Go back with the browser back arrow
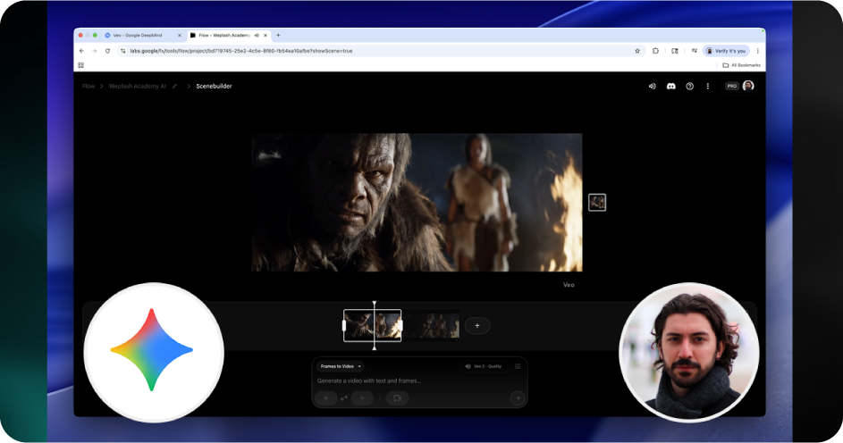Image resolution: width=843 pixels, height=443 pixels. [x=81, y=51]
